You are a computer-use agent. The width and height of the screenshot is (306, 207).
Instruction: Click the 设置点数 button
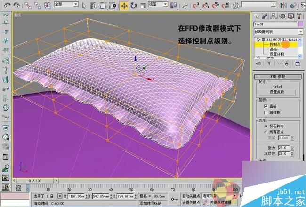(277, 92)
